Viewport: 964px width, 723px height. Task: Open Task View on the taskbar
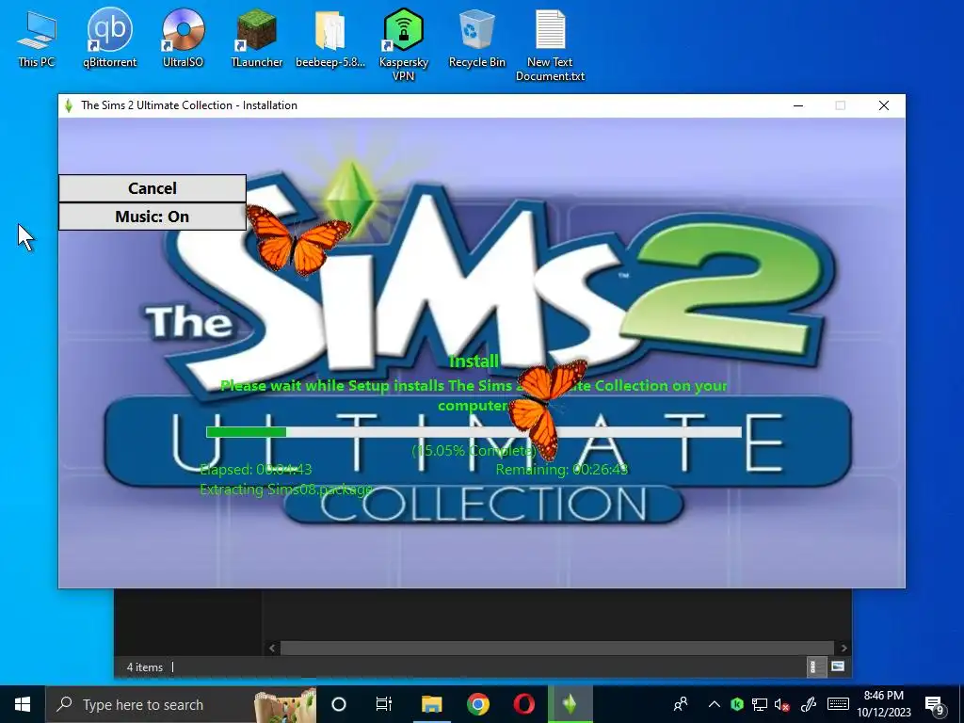coord(384,704)
